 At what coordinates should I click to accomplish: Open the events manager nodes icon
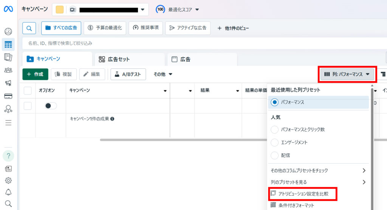point(8,109)
